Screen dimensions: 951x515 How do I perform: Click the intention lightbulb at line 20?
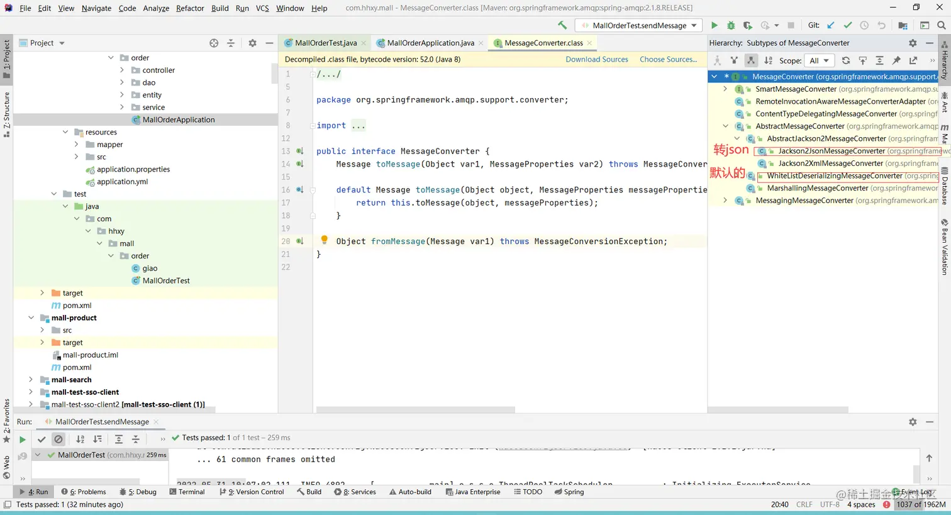(x=324, y=240)
